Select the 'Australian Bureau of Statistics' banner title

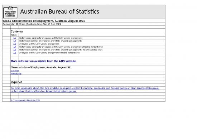pyautogui.click(x=60, y=11)
